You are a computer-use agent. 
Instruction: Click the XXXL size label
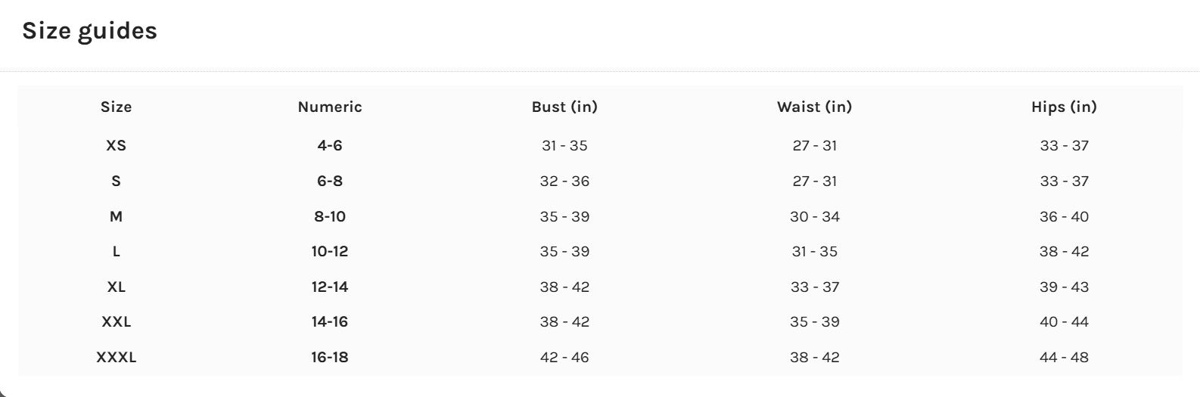tap(116, 357)
